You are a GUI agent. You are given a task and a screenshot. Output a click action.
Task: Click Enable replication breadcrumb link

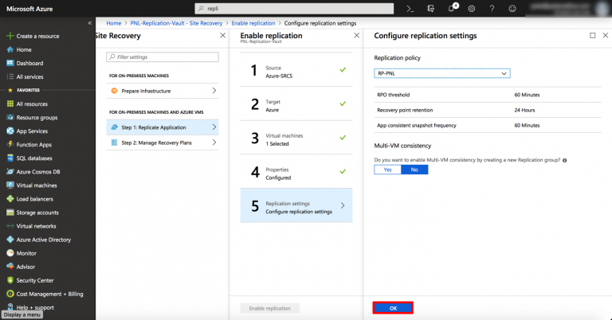(x=253, y=23)
